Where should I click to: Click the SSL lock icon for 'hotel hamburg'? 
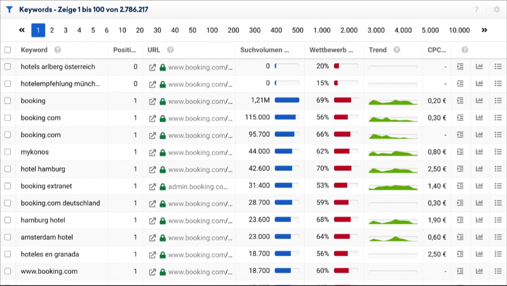[x=163, y=170]
